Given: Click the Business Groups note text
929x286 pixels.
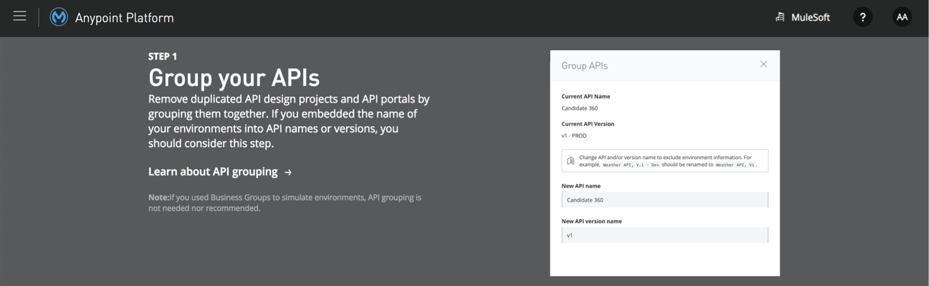Looking at the screenshot, I should 285,202.
